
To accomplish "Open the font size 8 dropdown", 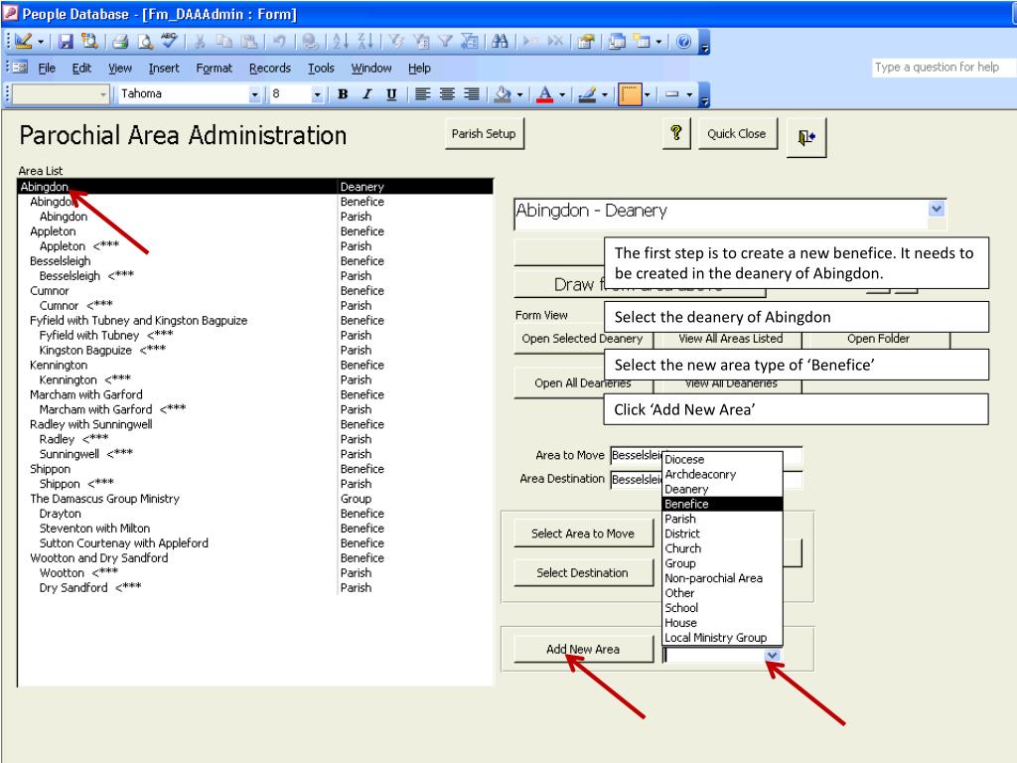I will [317, 94].
